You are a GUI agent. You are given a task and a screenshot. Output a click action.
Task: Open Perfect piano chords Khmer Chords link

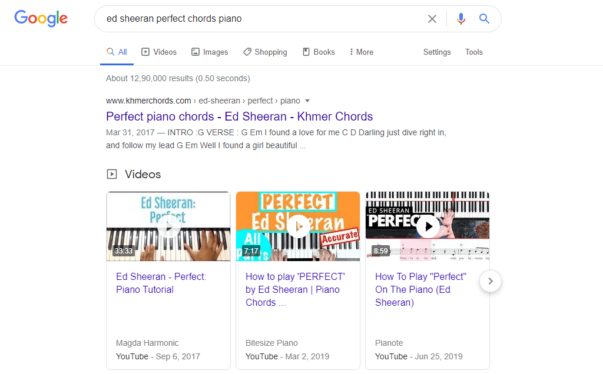tap(240, 116)
